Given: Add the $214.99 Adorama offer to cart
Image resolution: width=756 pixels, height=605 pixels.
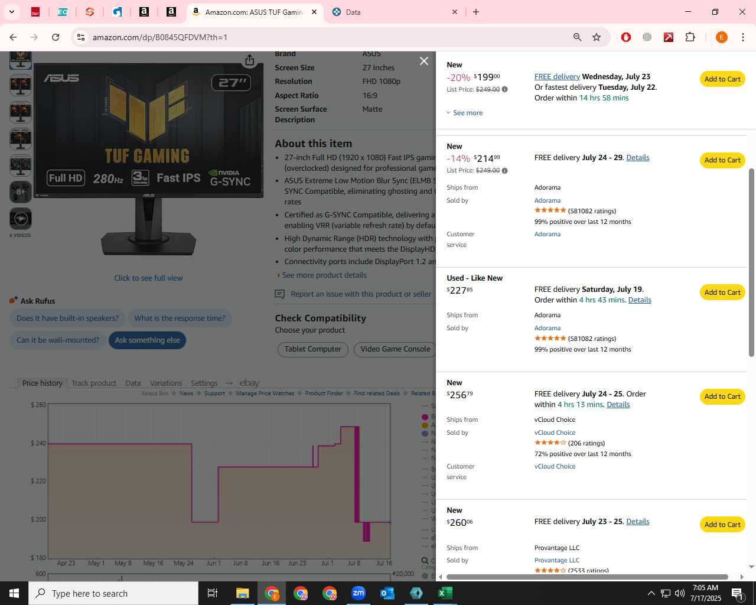Looking at the screenshot, I should (x=722, y=160).
